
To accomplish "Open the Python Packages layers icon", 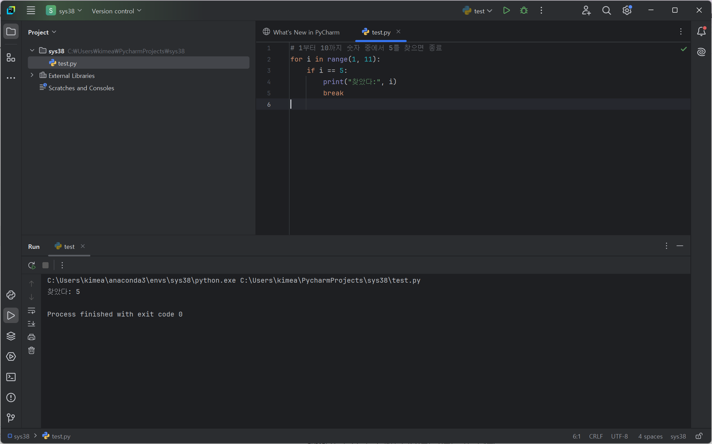I will point(11,336).
